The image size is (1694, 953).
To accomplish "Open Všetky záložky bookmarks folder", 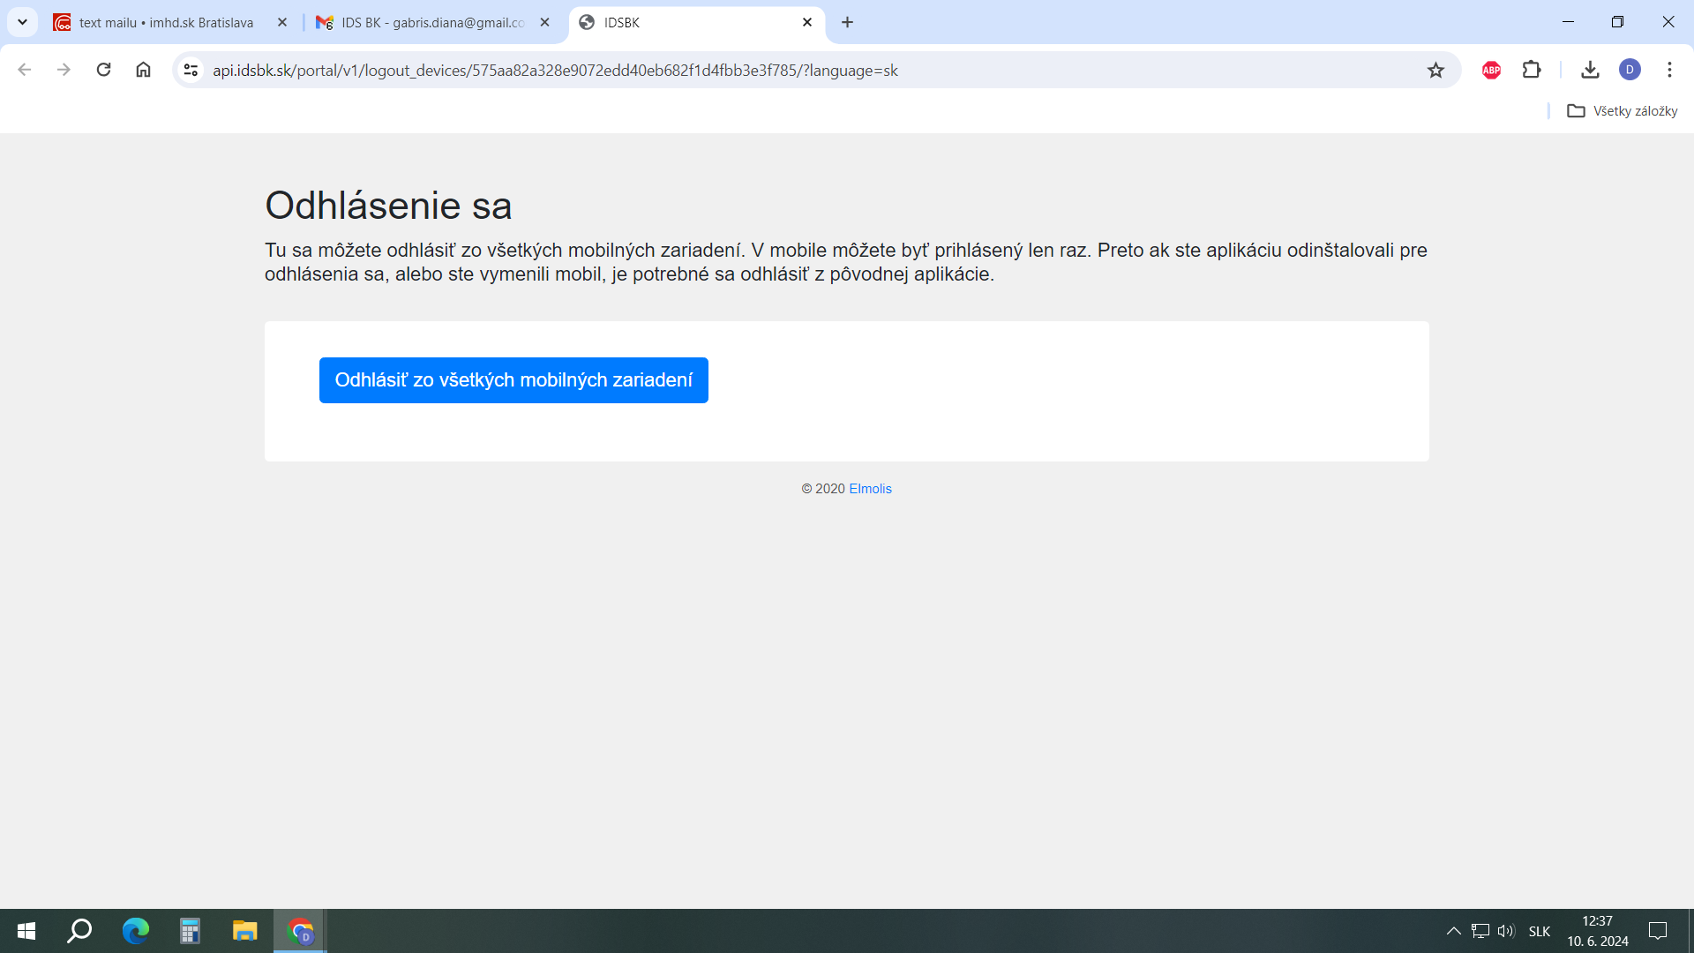I will point(1622,111).
